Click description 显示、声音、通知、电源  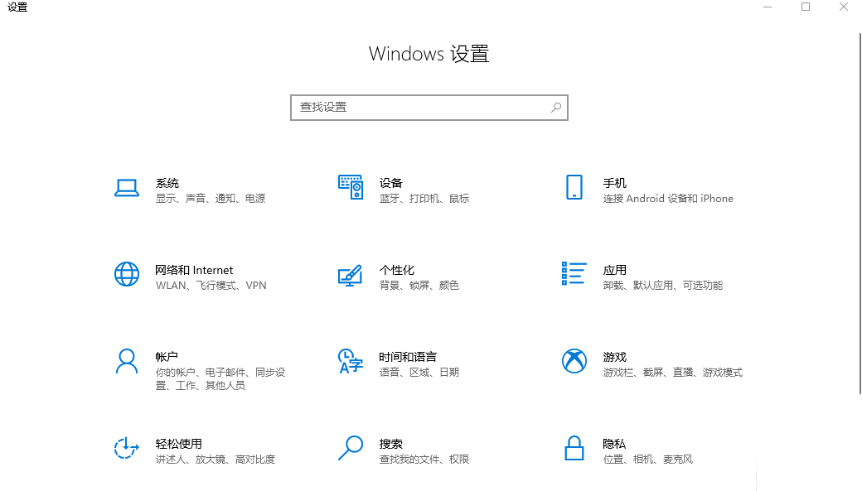pos(211,198)
